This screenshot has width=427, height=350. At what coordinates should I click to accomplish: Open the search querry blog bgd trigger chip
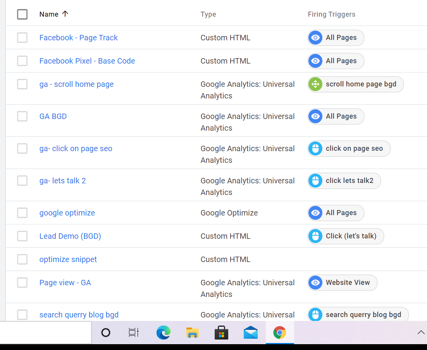coord(358,315)
